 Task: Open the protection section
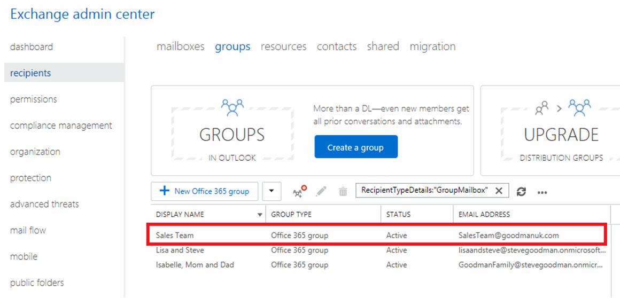[x=30, y=178]
